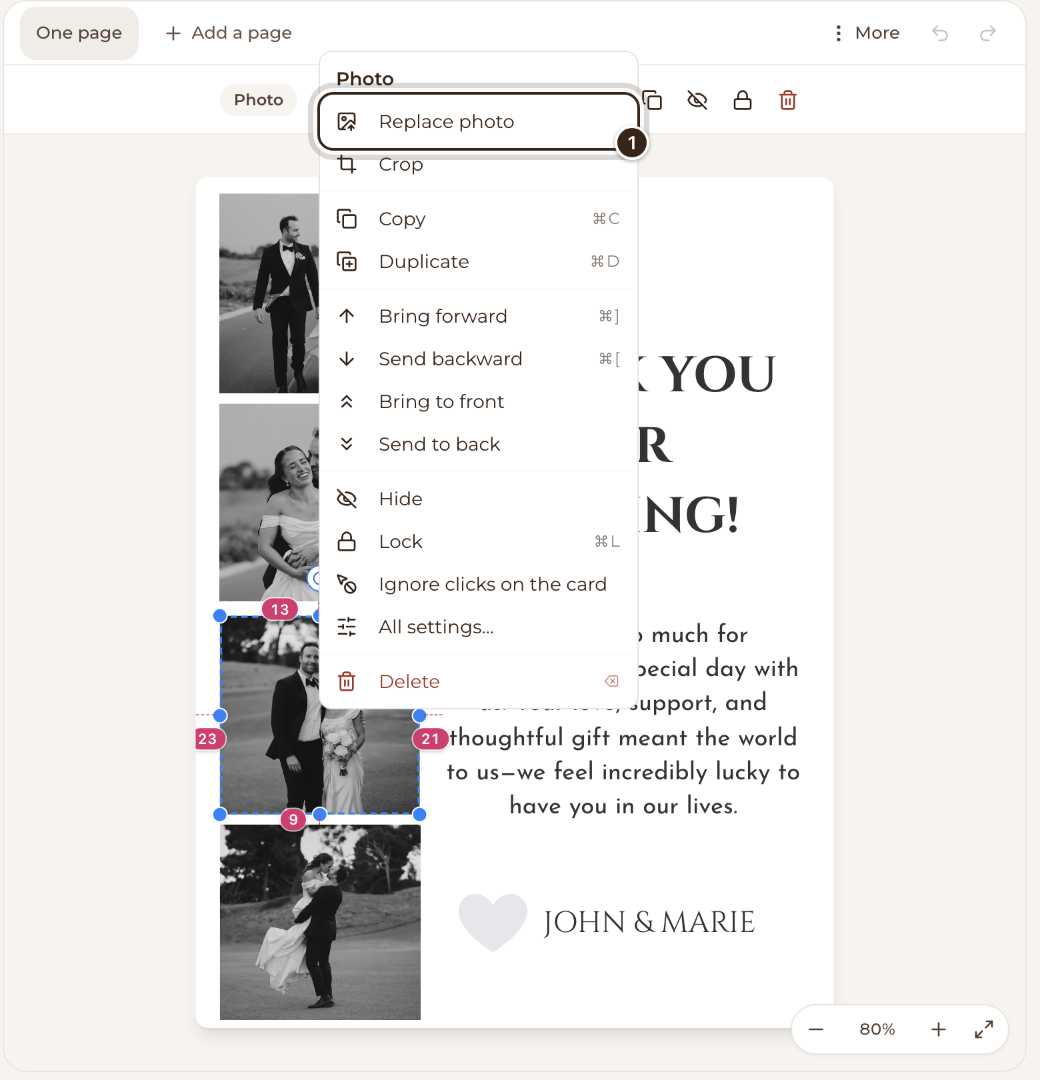Click the Crop tool icon
Viewport: 1040px width, 1080px height.
(347, 164)
